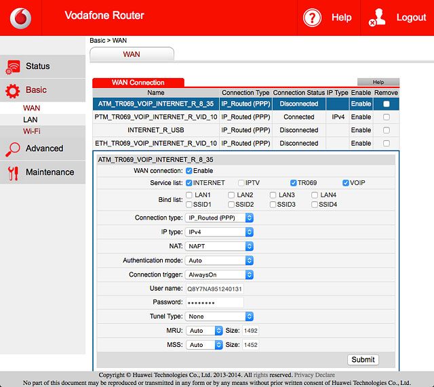The width and height of the screenshot is (434, 387).
Task: Open the Privacy Declare link
Action: coord(315,375)
